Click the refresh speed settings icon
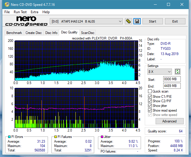 (x=178, y=71)
